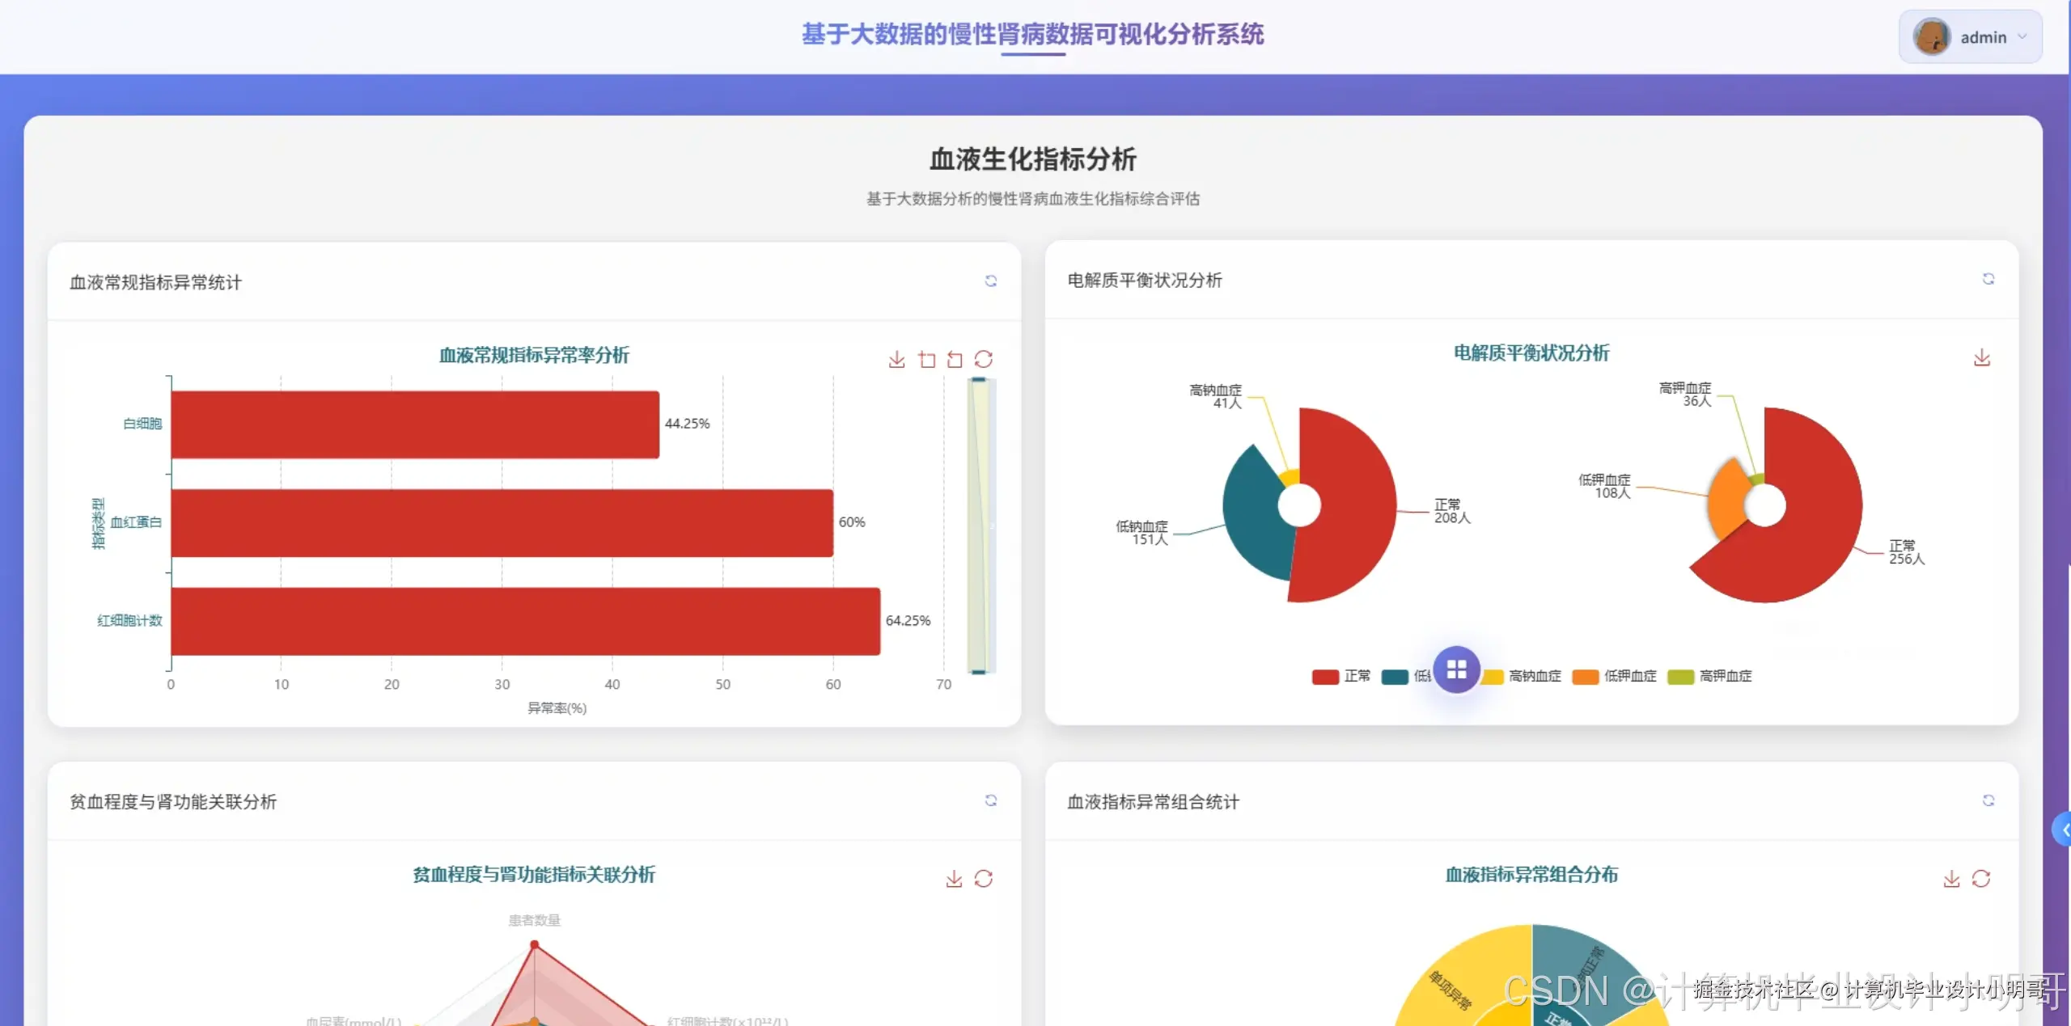Download 血液常规指标异常率分析 chart as image
The width and height of the screenshot is (2071, 1026).
tap(896, 361)
